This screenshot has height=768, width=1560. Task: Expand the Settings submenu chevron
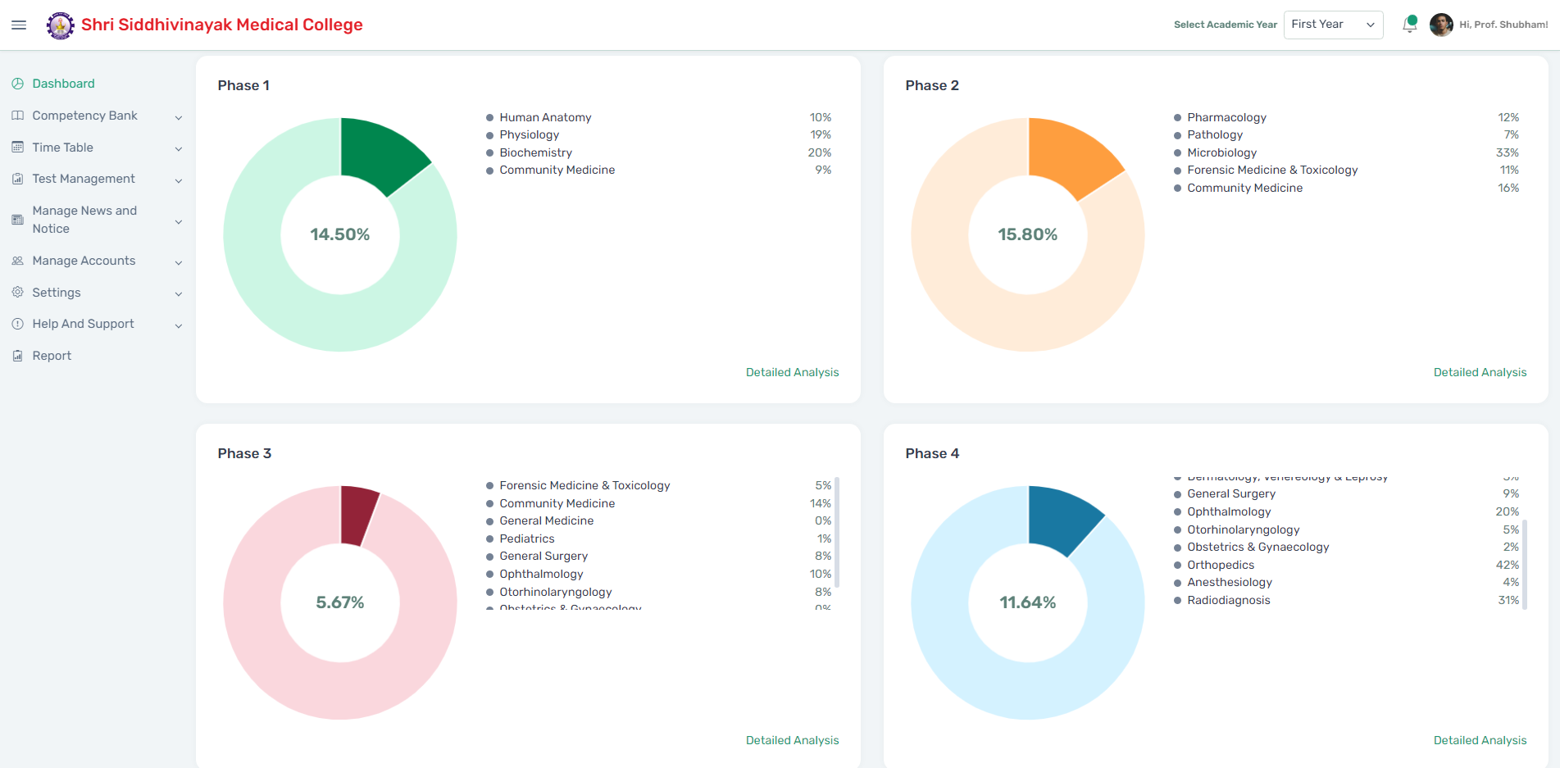[179, 293]
